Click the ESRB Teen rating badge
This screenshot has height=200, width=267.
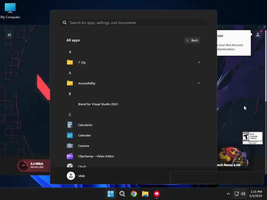coord(252,138)
